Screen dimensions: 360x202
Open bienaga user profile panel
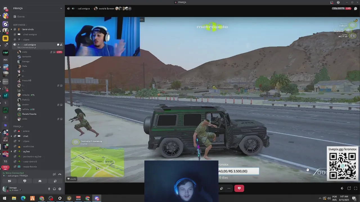[12, 189]
